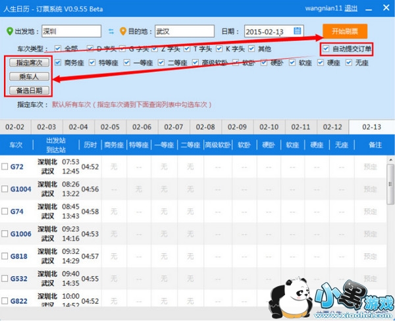Select train G1004 checkbox
This screenshot has width=395, height=321.
(x=5, y=189)
